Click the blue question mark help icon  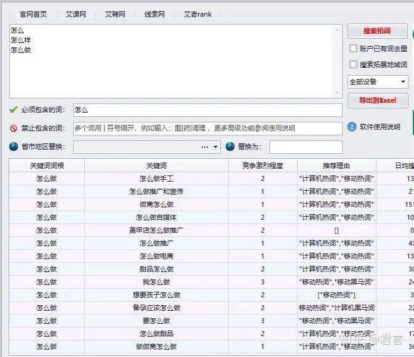pos(352,127)
